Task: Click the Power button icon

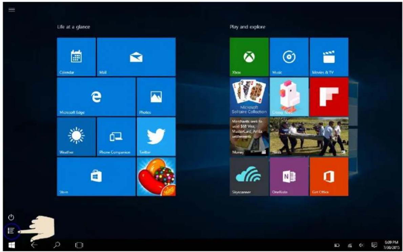Action: 11,217
